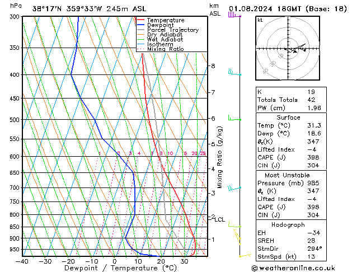Click the station coordinates title 38°17'N 359°33'W
352x272 pixels.
pyautogui.click(x=67, y=9)
